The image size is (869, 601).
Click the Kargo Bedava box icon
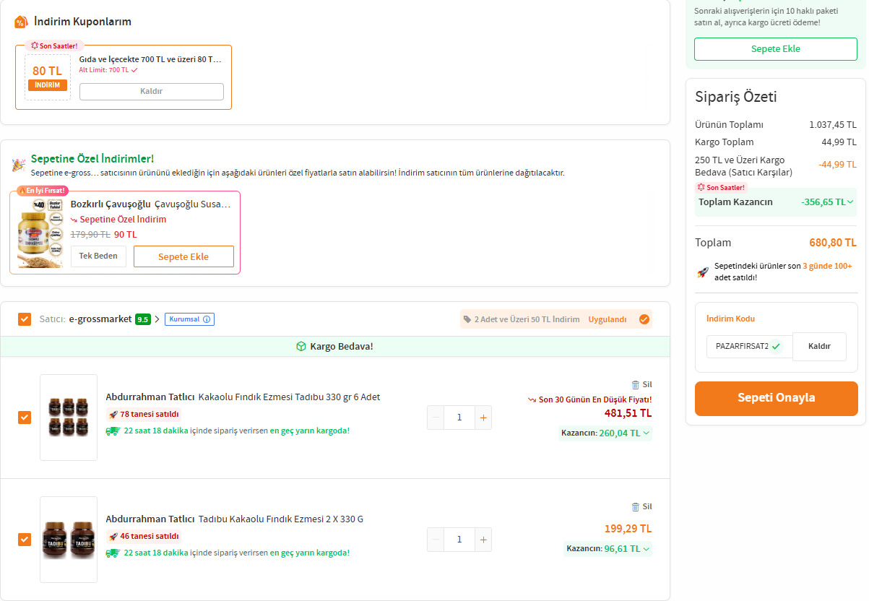(301, 347)
